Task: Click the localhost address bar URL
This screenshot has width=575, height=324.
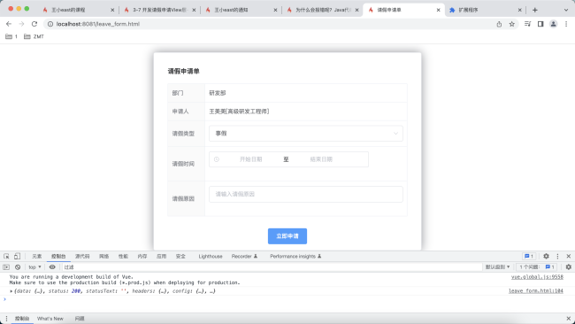Action: (x=98, y=24)
